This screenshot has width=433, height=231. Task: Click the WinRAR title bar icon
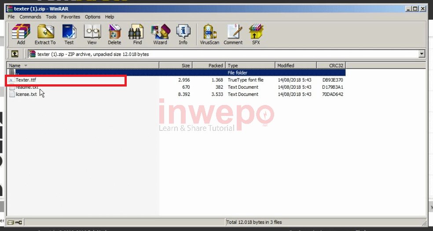point(10,9)
